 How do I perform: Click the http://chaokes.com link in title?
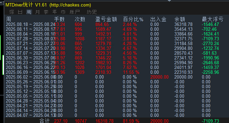point(70,5)
